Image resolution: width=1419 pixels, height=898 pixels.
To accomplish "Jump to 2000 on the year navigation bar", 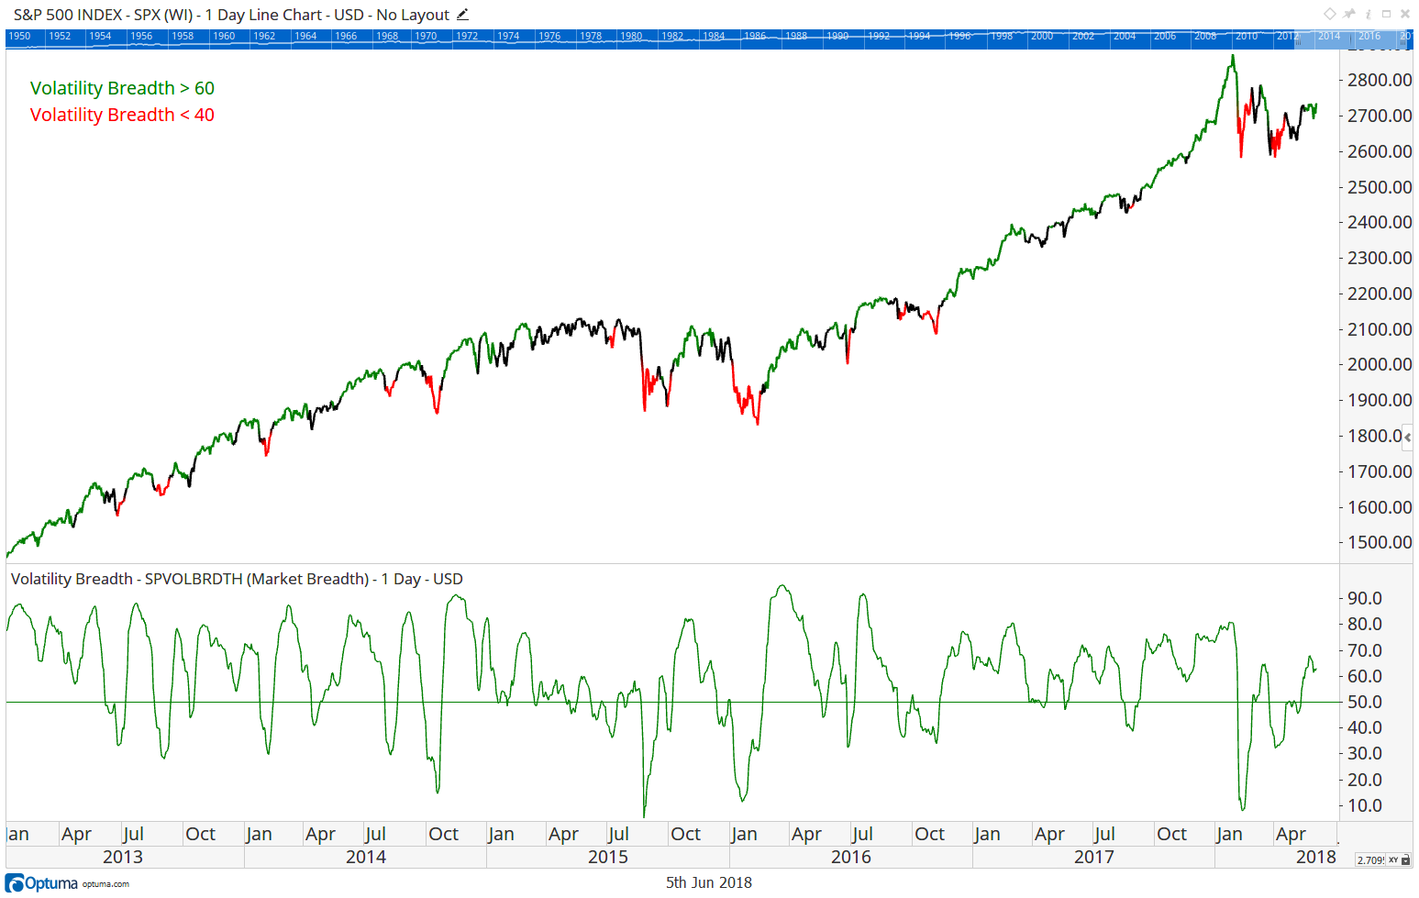I will (x=1041, y=35).
